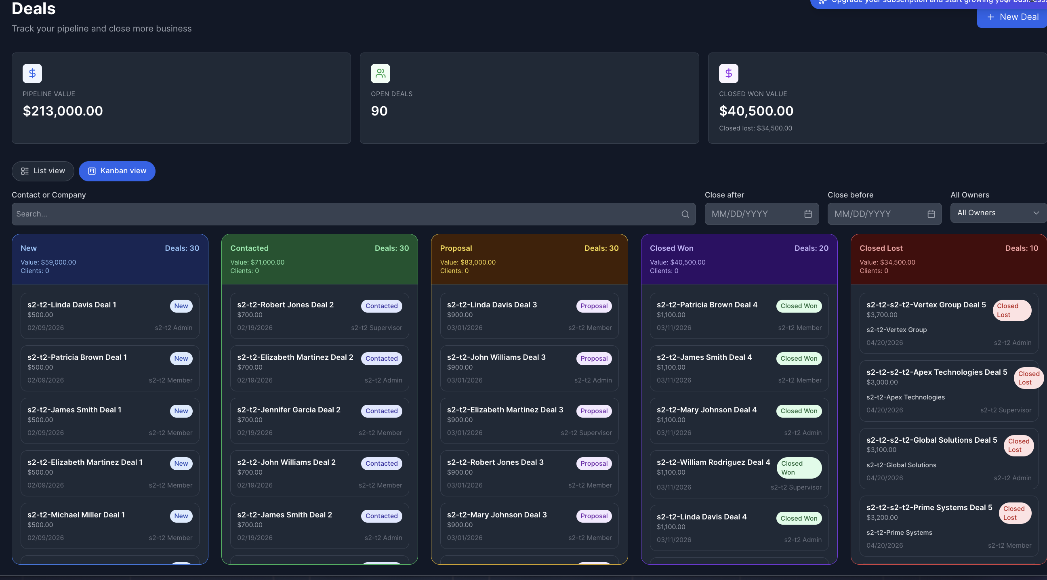
Task: Switch to Kanban view
Action: pos(117,171)
